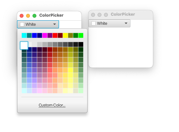Choose the bright yellow swatch in top row
The image size is (179, 132).
65,35
